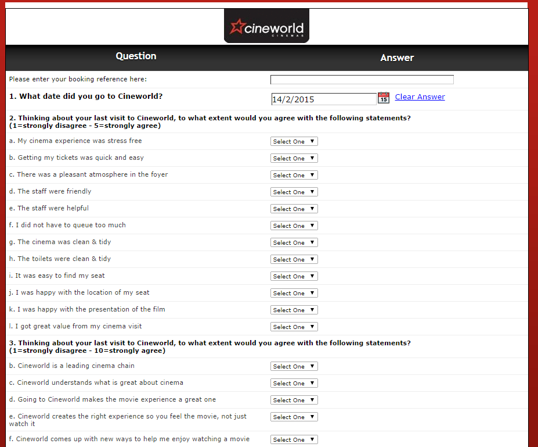Click question '1. What date did you go to Cineworld?'
538x447 pixels.
86,96
